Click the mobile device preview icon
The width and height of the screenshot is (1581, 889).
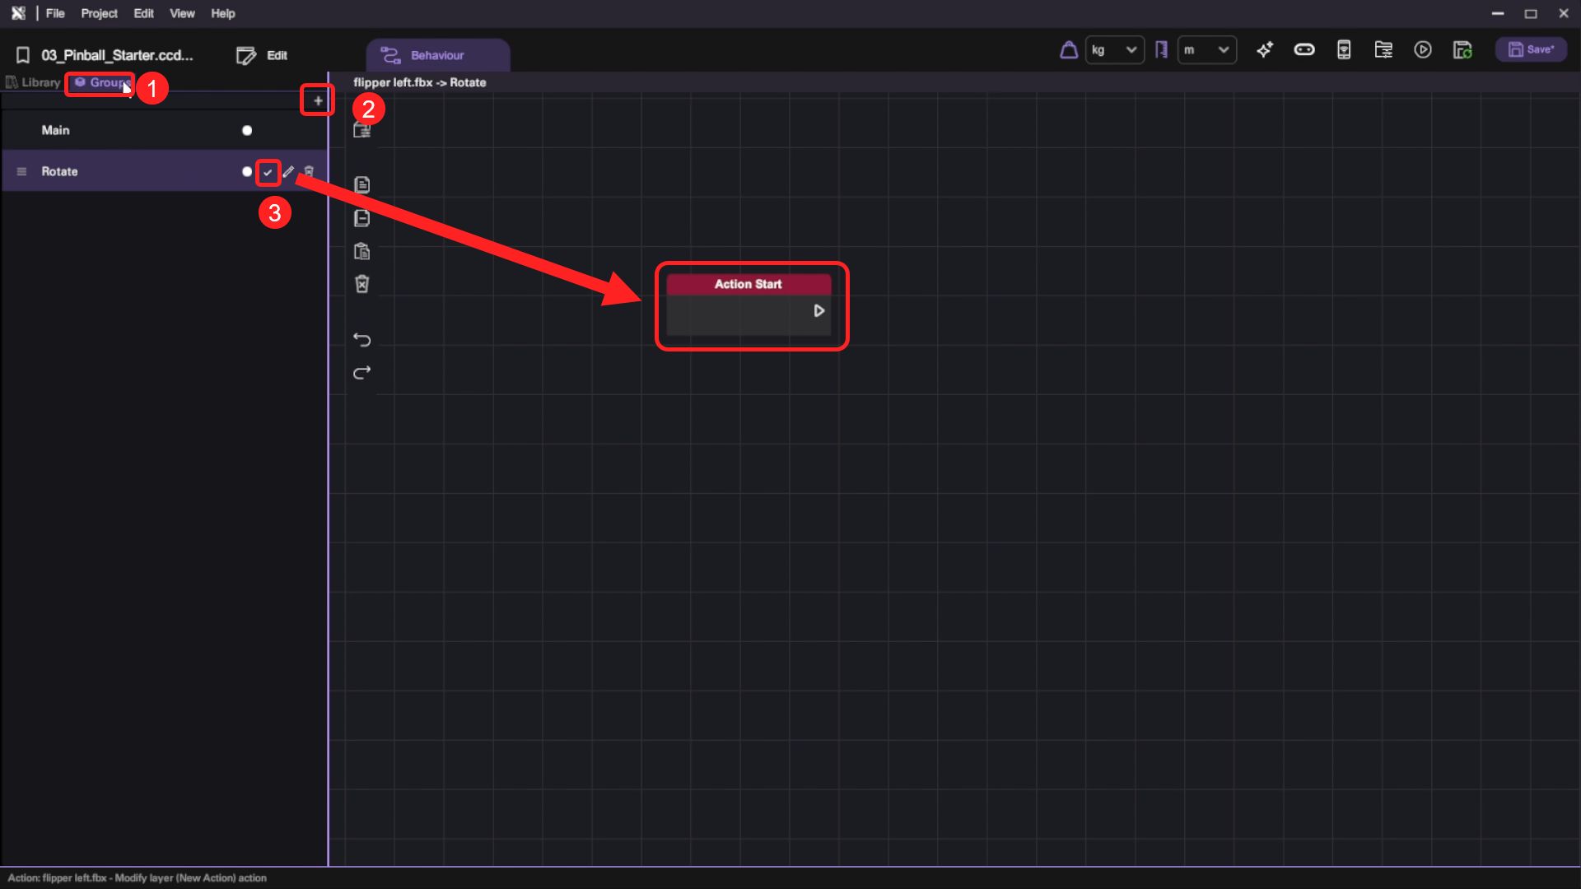click(1344, 50)
